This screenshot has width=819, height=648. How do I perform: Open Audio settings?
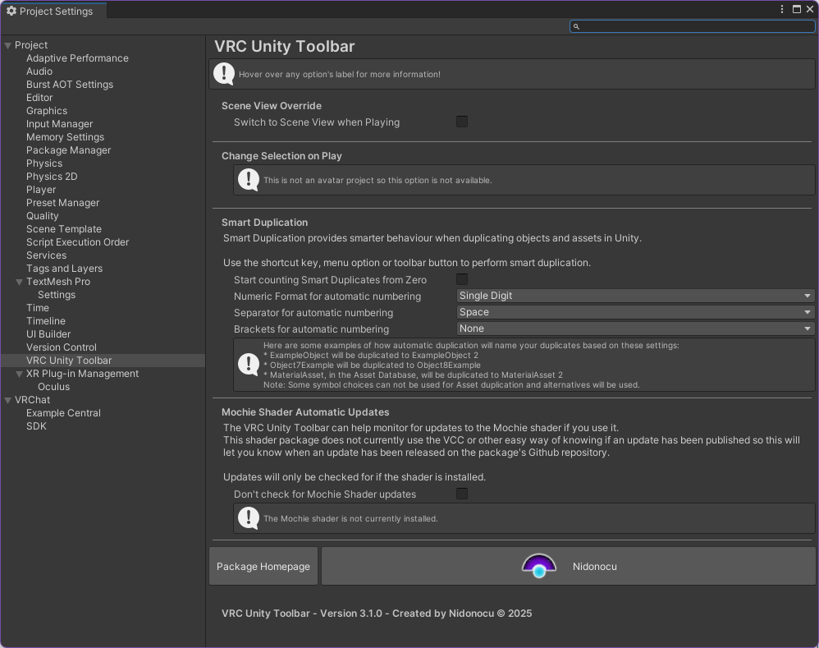pos(39,71)
